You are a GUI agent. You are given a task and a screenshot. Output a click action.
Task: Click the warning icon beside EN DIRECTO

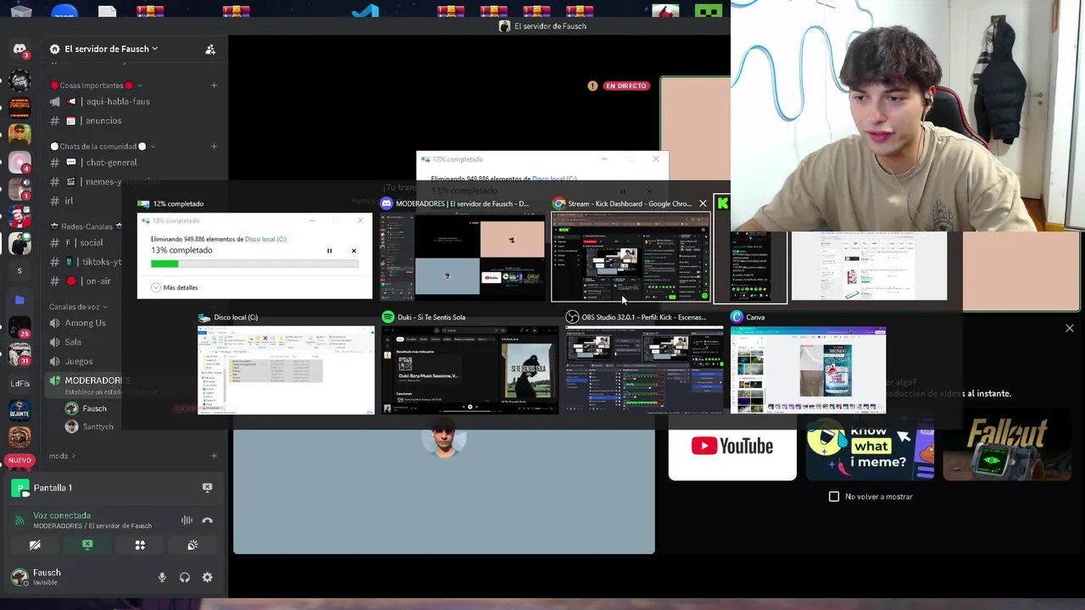point(593,86)
